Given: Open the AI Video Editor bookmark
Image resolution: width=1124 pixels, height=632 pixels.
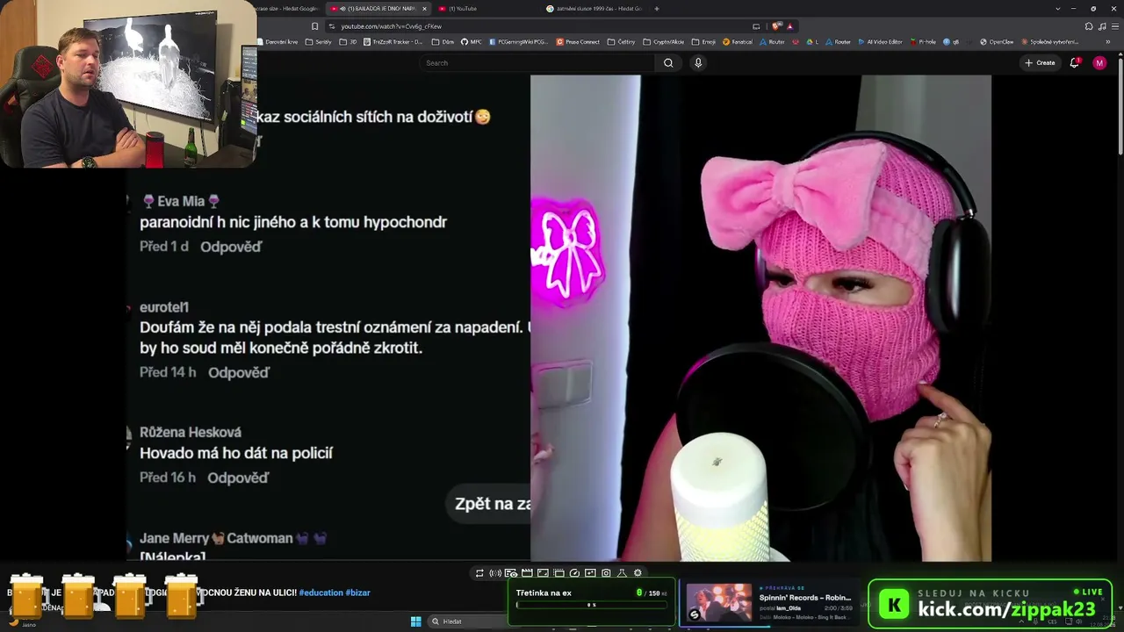Looking at the screenshot, I should (x=879, y=42).
